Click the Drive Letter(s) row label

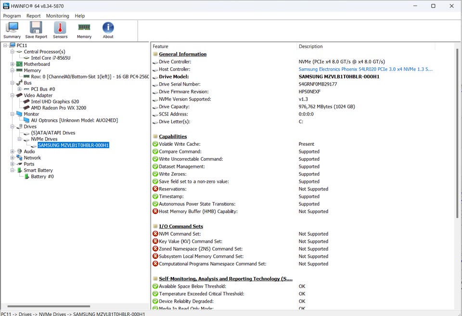pyautogui.click(x=174, y=121)
